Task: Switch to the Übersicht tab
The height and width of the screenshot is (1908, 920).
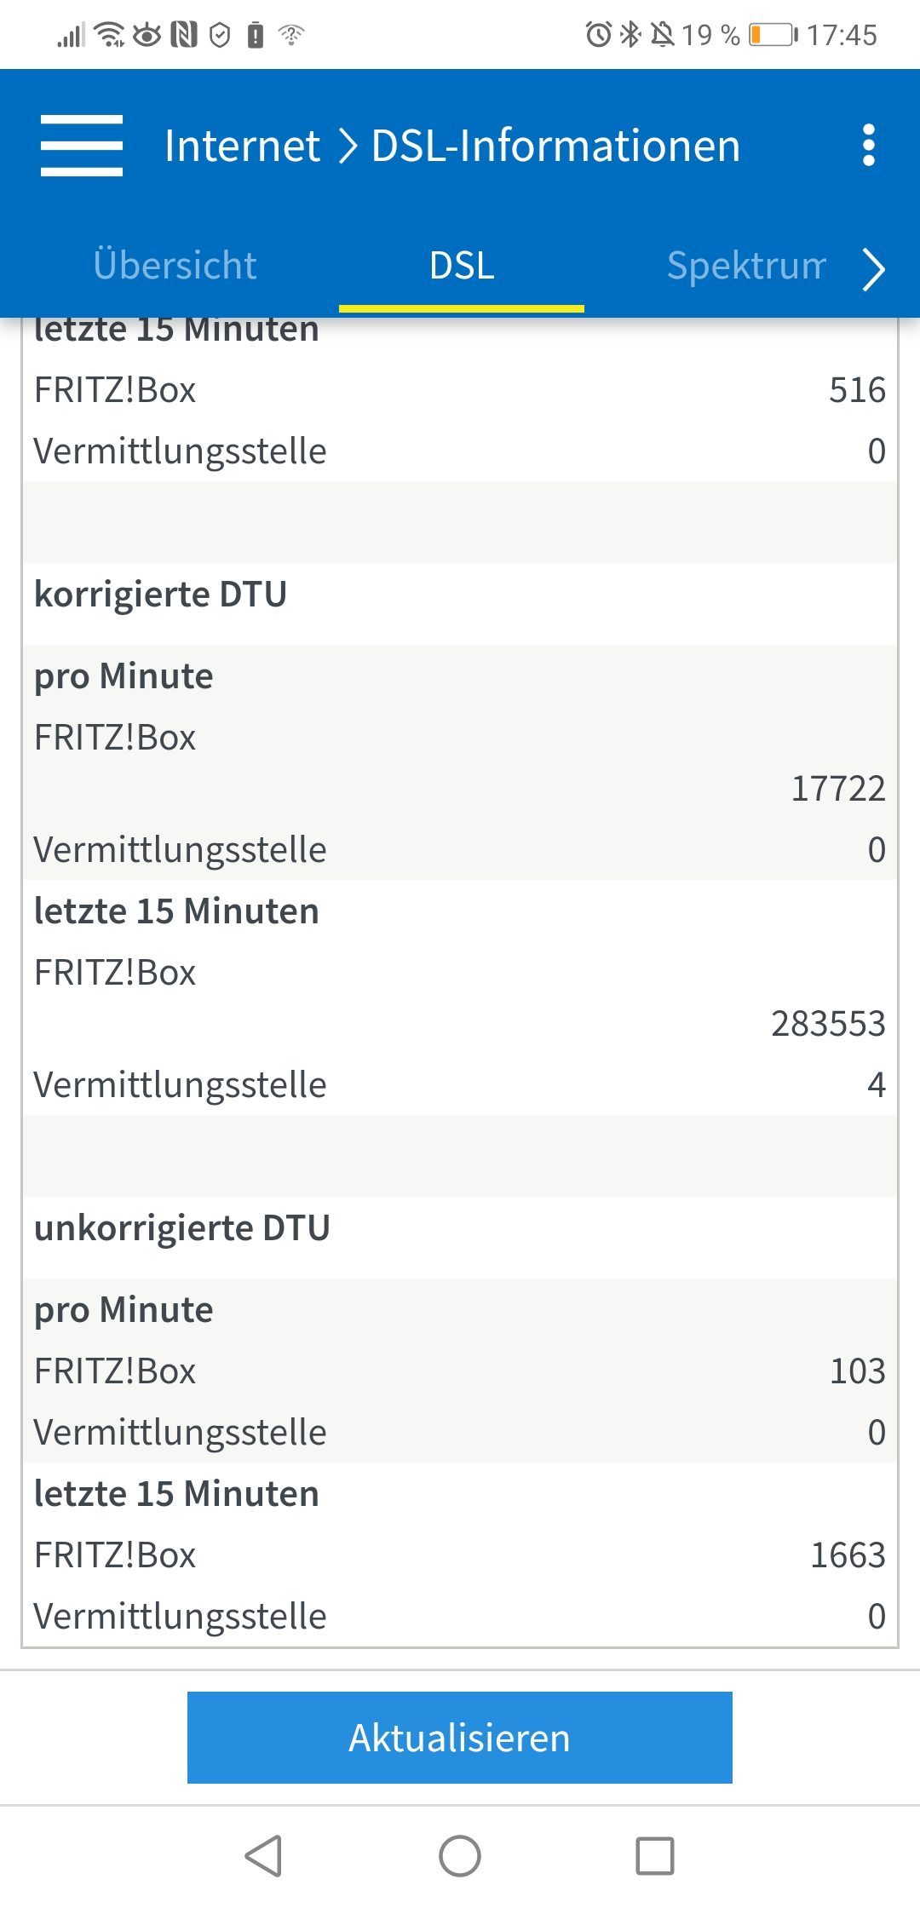Action: click(x=175, y=266)
